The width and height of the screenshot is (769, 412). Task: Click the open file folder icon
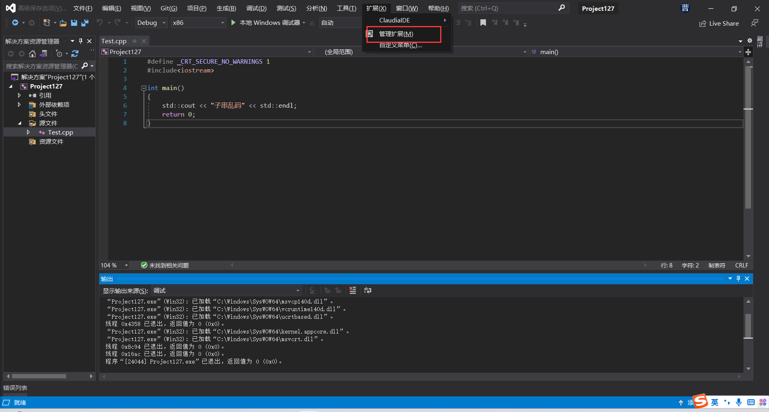click(x=63, y=23)
